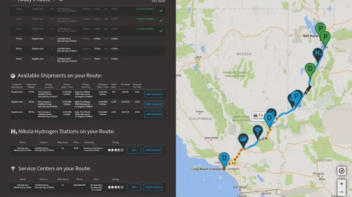The width and height of the screenshot is (352, 197).
Task: Toggle the first completed row checkmark
Action: coord(161,10)
